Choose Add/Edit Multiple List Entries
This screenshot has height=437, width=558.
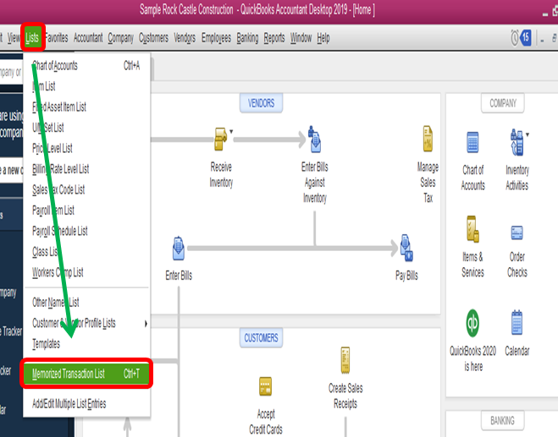86,404
